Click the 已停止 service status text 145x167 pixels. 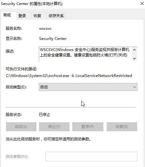click(x=45, y=115)
